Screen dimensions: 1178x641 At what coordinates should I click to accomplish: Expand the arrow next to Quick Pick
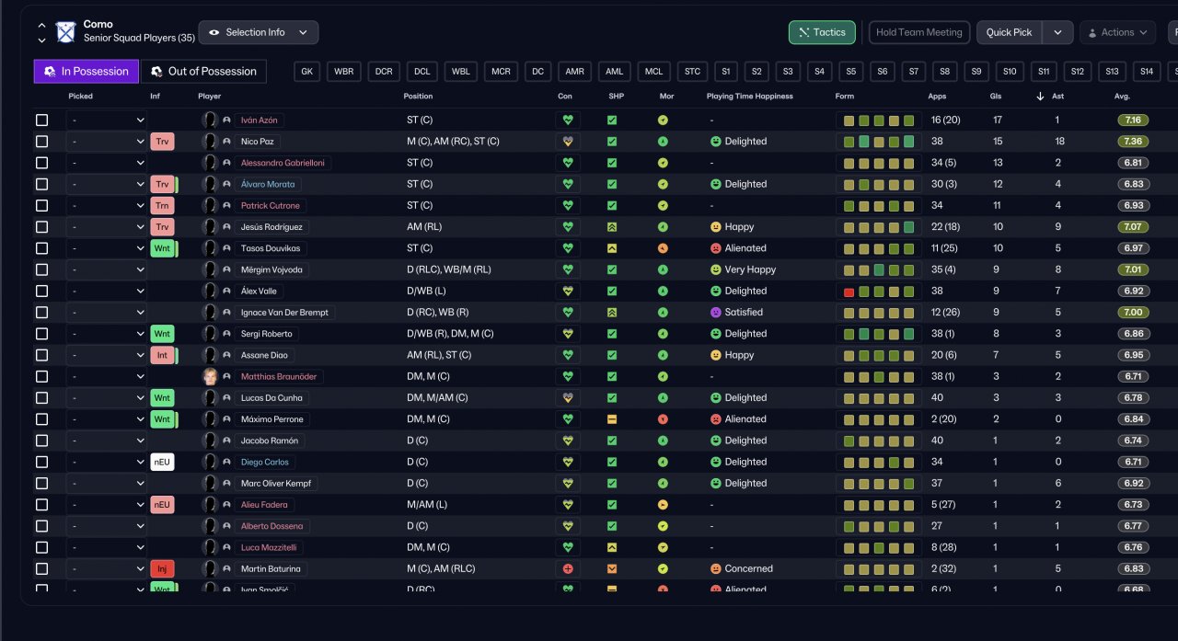[1057, 32]
